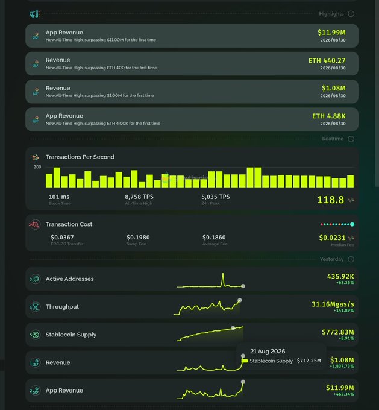Click the Revenue rank icon in Yesterday list
This screenshot has height=410, width=379.
(x=35, y=363)
